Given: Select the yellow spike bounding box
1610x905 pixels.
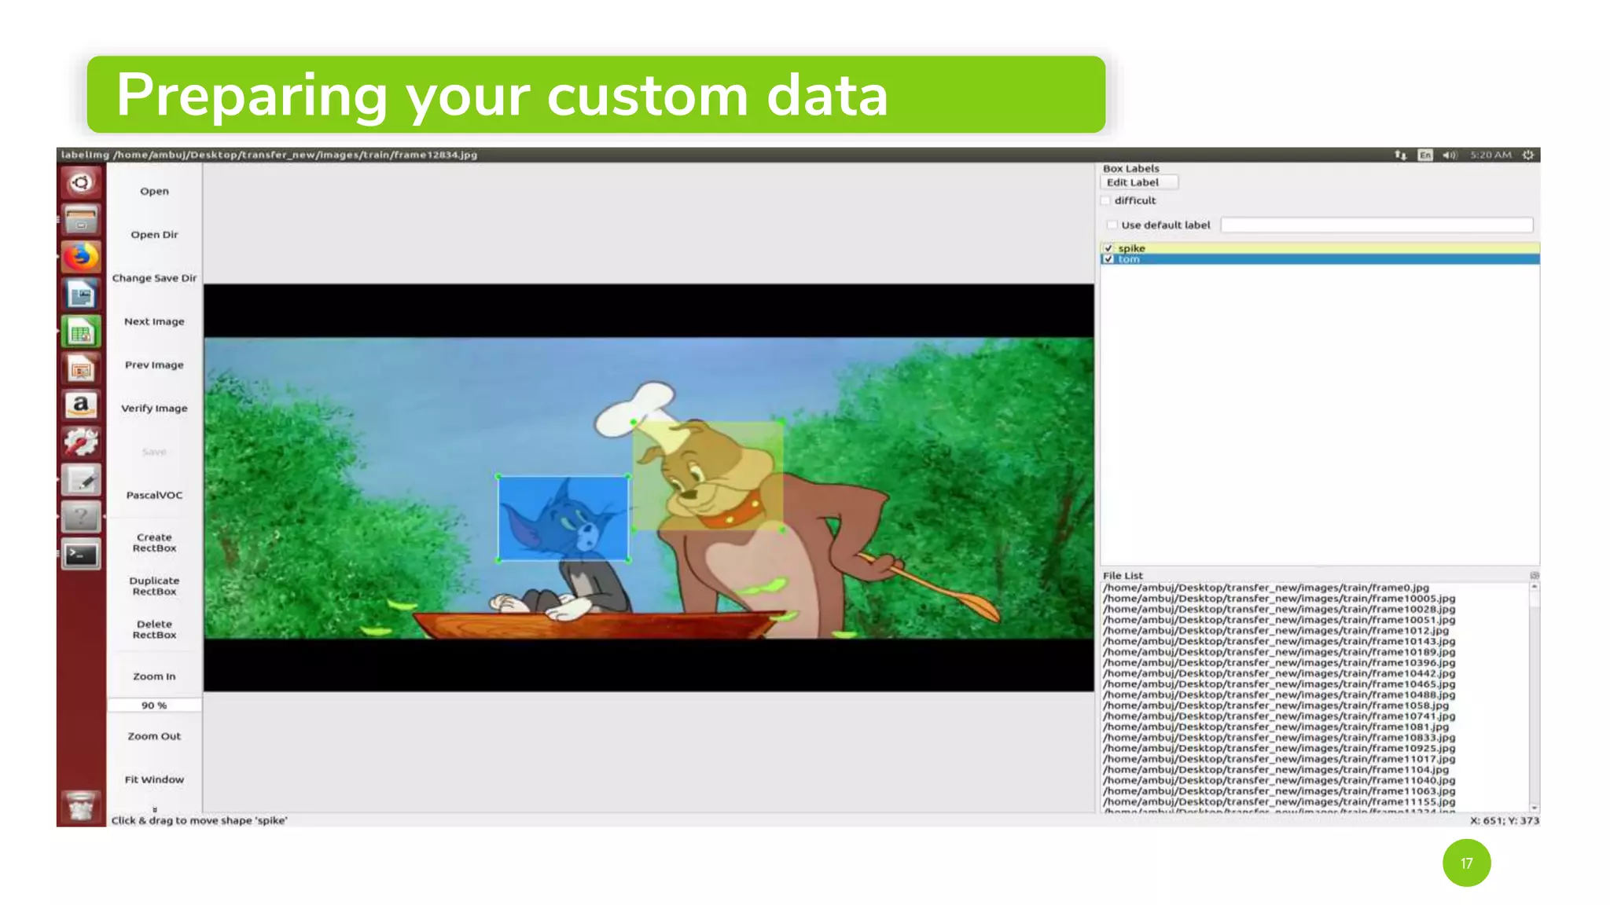Looking at the screenshot, I should pyautogui.click(x=708, y=475).
